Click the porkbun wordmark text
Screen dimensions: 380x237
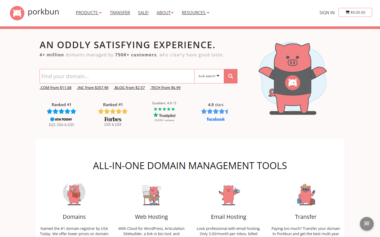[43, 12]
